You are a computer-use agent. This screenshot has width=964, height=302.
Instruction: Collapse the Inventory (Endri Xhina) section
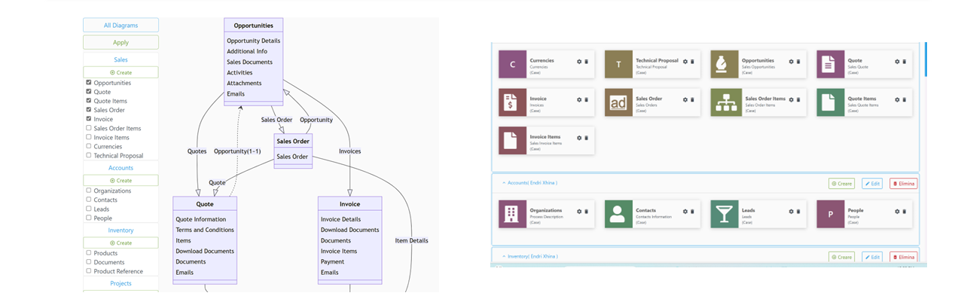coord(503,257)
